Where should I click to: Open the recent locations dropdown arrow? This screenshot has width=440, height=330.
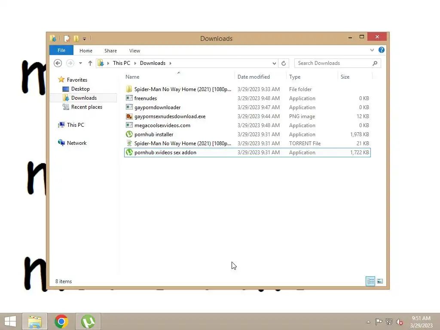[x=80, y=63]
